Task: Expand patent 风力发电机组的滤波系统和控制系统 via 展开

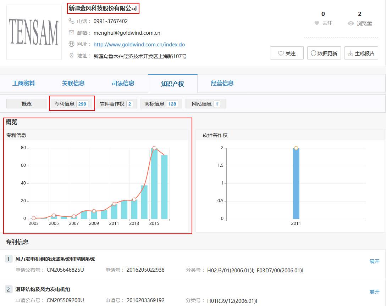Action: click(374, 261)
